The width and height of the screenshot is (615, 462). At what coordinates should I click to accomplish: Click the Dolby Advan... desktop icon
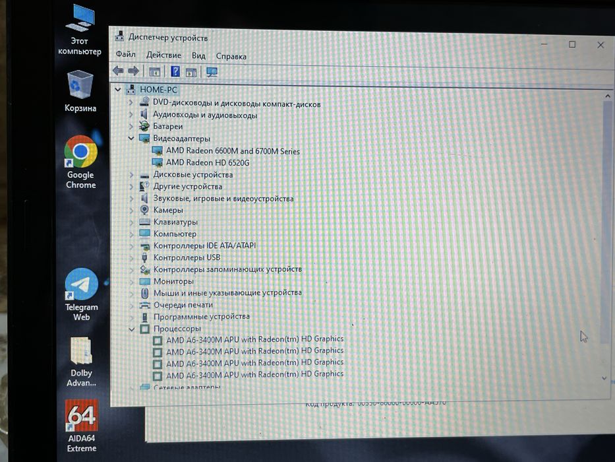81,362
